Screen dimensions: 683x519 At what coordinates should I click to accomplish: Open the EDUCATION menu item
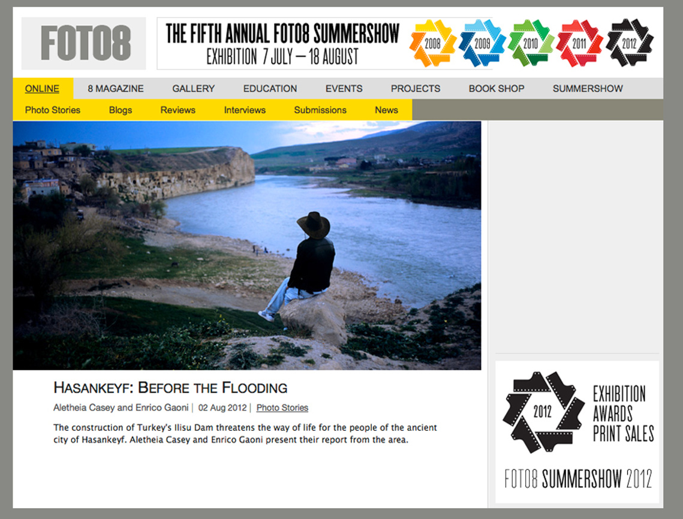pyautogui.click(x=270, y=88)
